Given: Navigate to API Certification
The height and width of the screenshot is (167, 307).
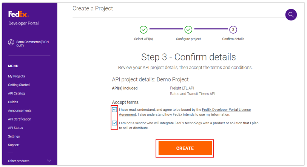Looking at the screenshot, I should coord(20,119).
